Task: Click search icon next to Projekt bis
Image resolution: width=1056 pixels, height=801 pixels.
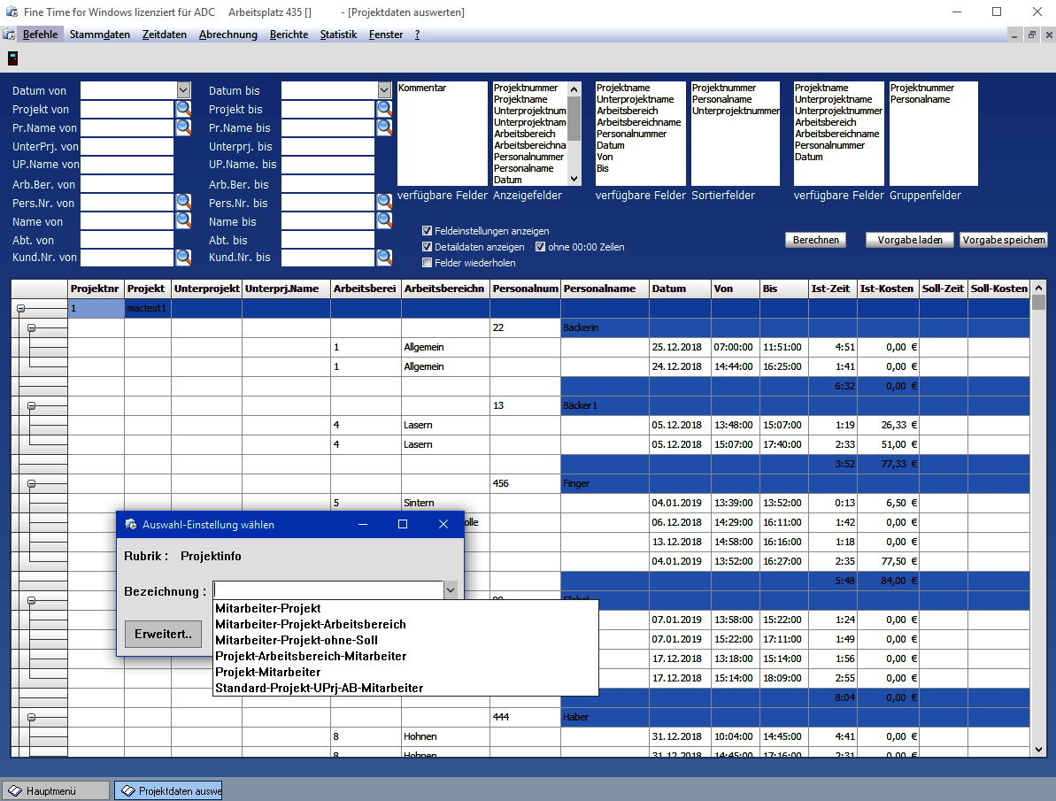Action: click(384, 109)
